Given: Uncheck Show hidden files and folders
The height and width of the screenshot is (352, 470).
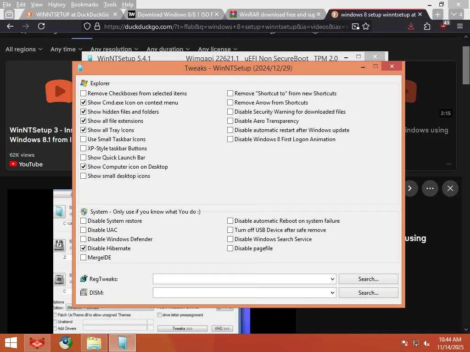Looking at the screenshot, I should [84, 112].
